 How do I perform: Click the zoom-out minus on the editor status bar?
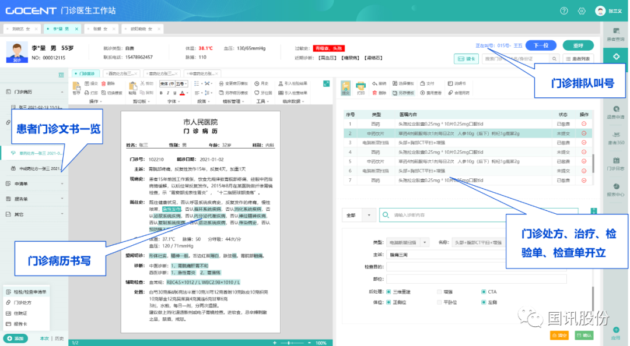point(309,343)
